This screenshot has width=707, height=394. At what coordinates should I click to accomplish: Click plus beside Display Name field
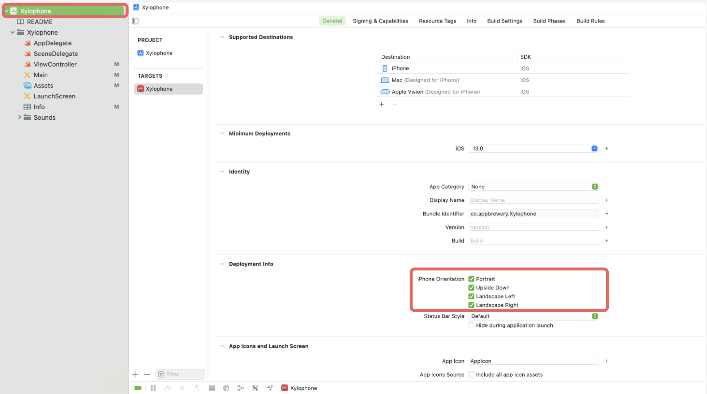606,200
